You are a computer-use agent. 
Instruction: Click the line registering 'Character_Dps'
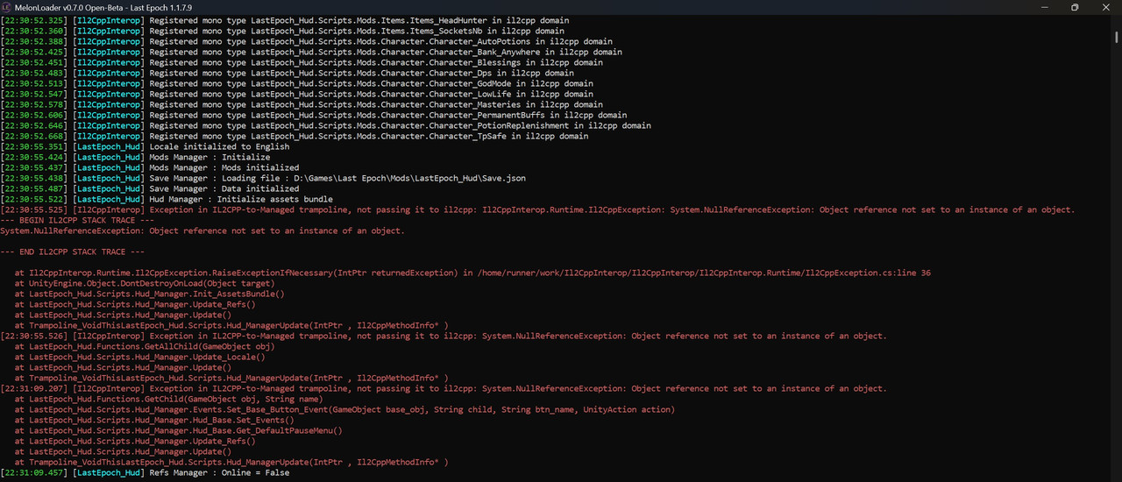coord(288,73)
